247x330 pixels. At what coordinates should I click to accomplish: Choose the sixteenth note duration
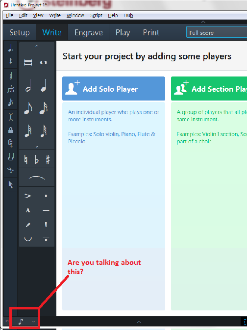[44, 108]
